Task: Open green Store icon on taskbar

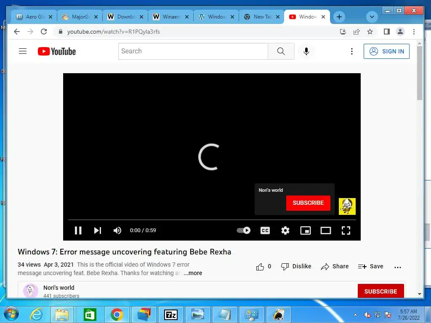Action: coord(90,315)
